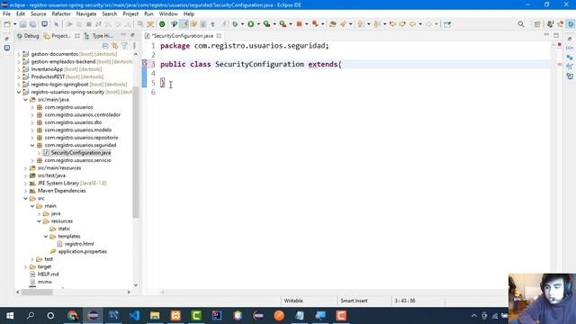Click the Pin Editor toolbar icon
Viewport: 576px width, 324px height.
click(x=447, y=24)
